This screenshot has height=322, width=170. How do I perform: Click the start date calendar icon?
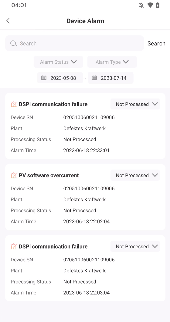pyautogui.click(x=44, y=78)
